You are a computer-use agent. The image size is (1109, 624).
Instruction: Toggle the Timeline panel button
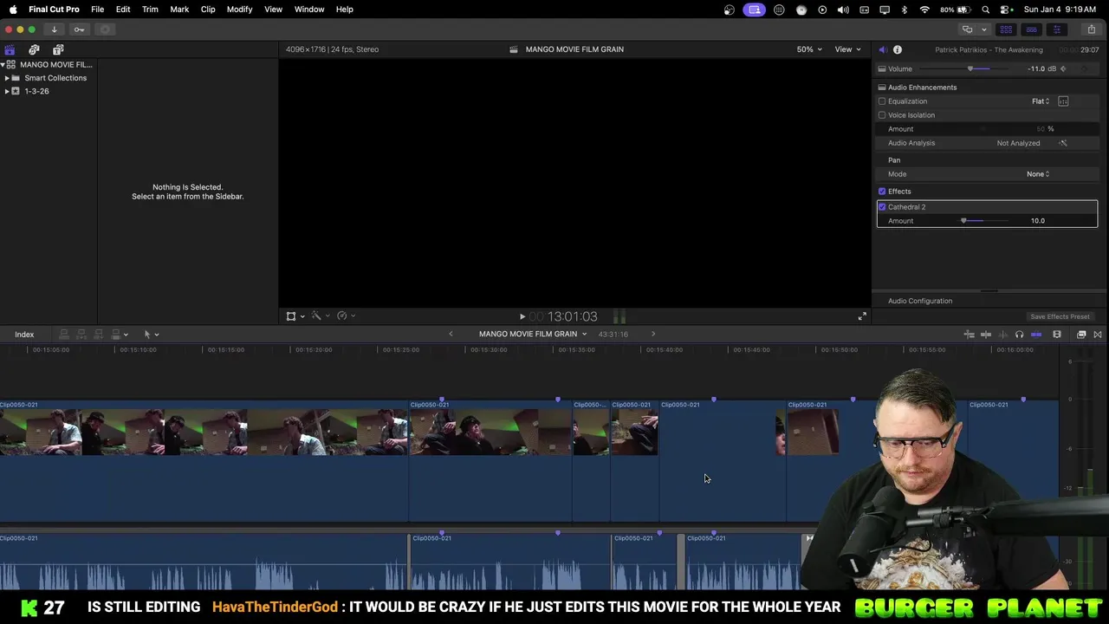click(x=1031, y=29)
